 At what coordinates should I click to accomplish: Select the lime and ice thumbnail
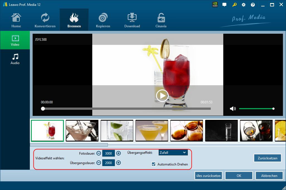tap(117, 131)
